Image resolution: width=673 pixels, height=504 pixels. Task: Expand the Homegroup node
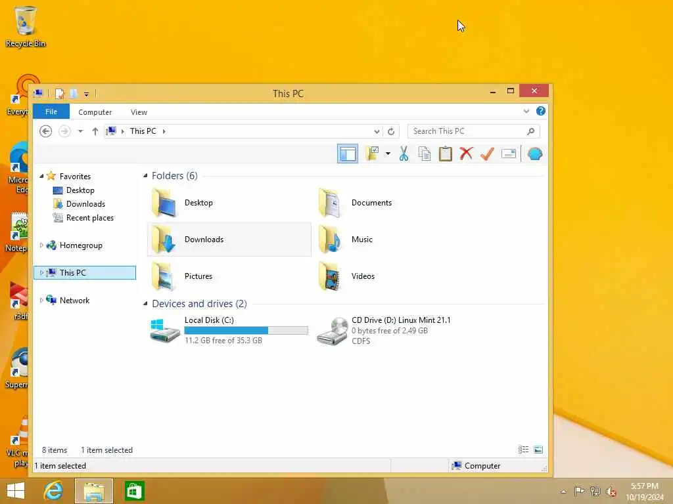pos(41,245)
